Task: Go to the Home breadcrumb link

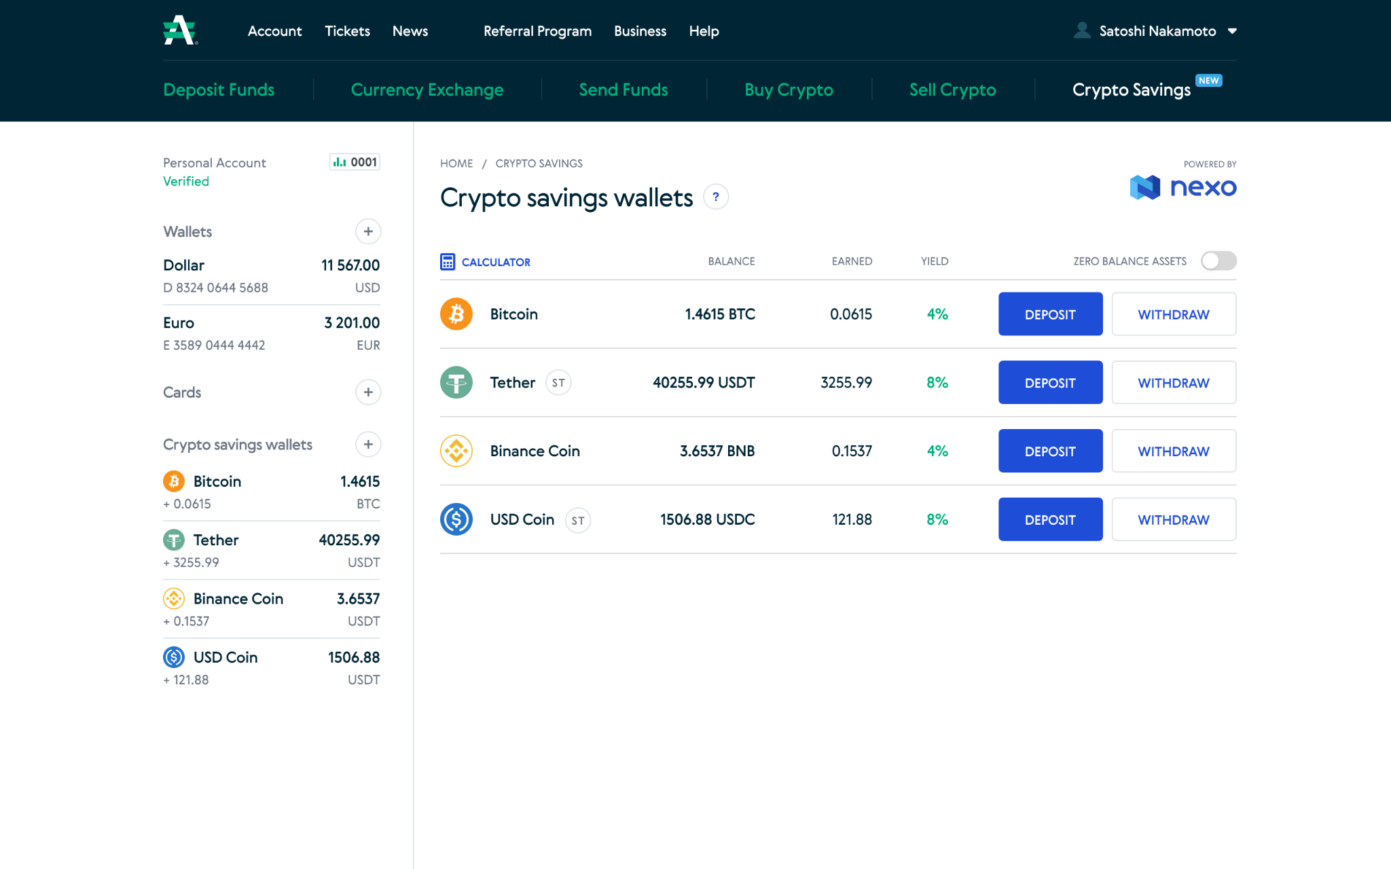Action: click(x=456, y=164)
